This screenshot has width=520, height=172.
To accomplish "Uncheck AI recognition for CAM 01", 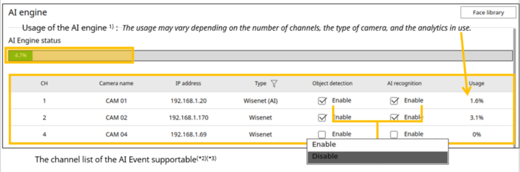I will (x=394, y=101).
